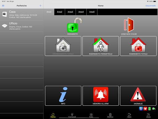
Task: Click the power plug status icon
Action: [x=154, y=109]
